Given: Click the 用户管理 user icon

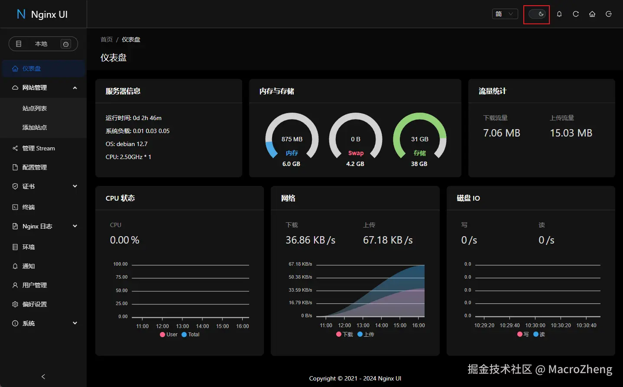Looking at the screenshot, I should click(15, 285).
